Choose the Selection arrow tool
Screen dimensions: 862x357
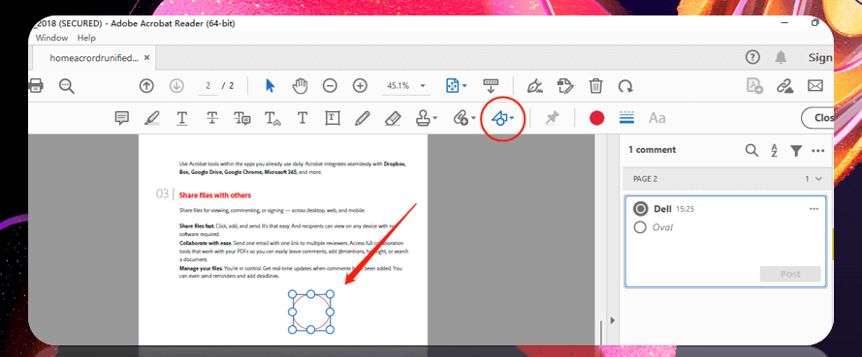coord(270,86)
